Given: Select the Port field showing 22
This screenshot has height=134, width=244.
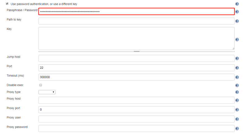Looking at the screenshot, I should click(136, 68).
